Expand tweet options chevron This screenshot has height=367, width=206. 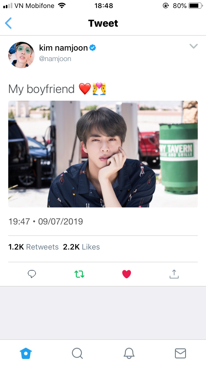[x=194, y=46]
